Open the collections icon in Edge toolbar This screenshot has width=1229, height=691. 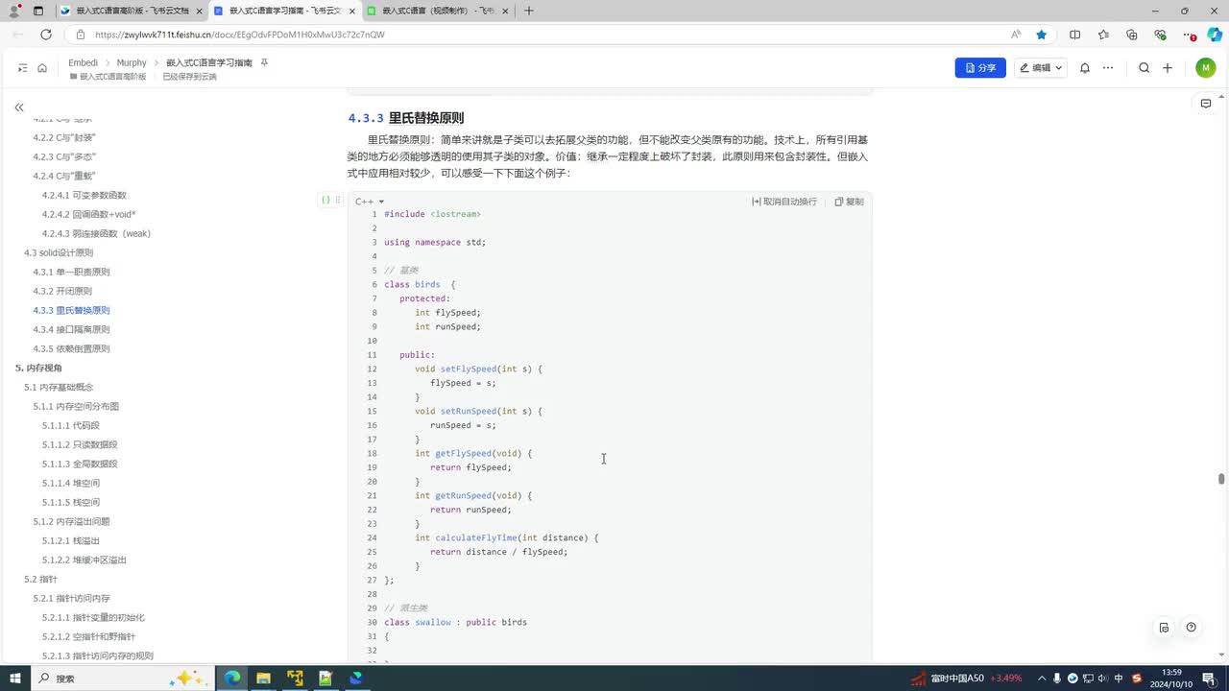[1132, 35]
